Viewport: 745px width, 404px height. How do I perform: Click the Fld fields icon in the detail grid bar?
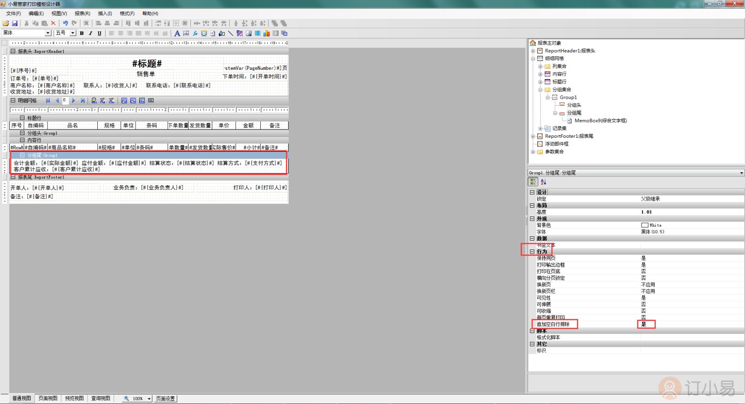102,101
